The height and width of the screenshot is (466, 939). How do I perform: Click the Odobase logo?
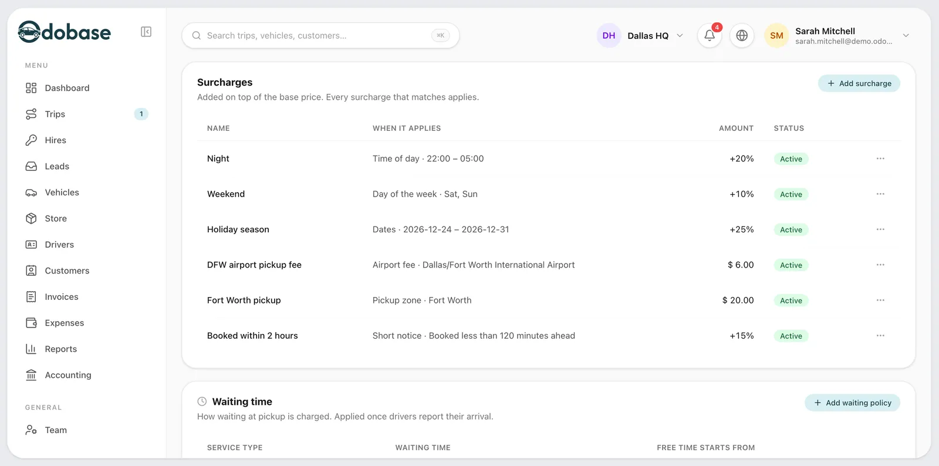coord(64,32)
